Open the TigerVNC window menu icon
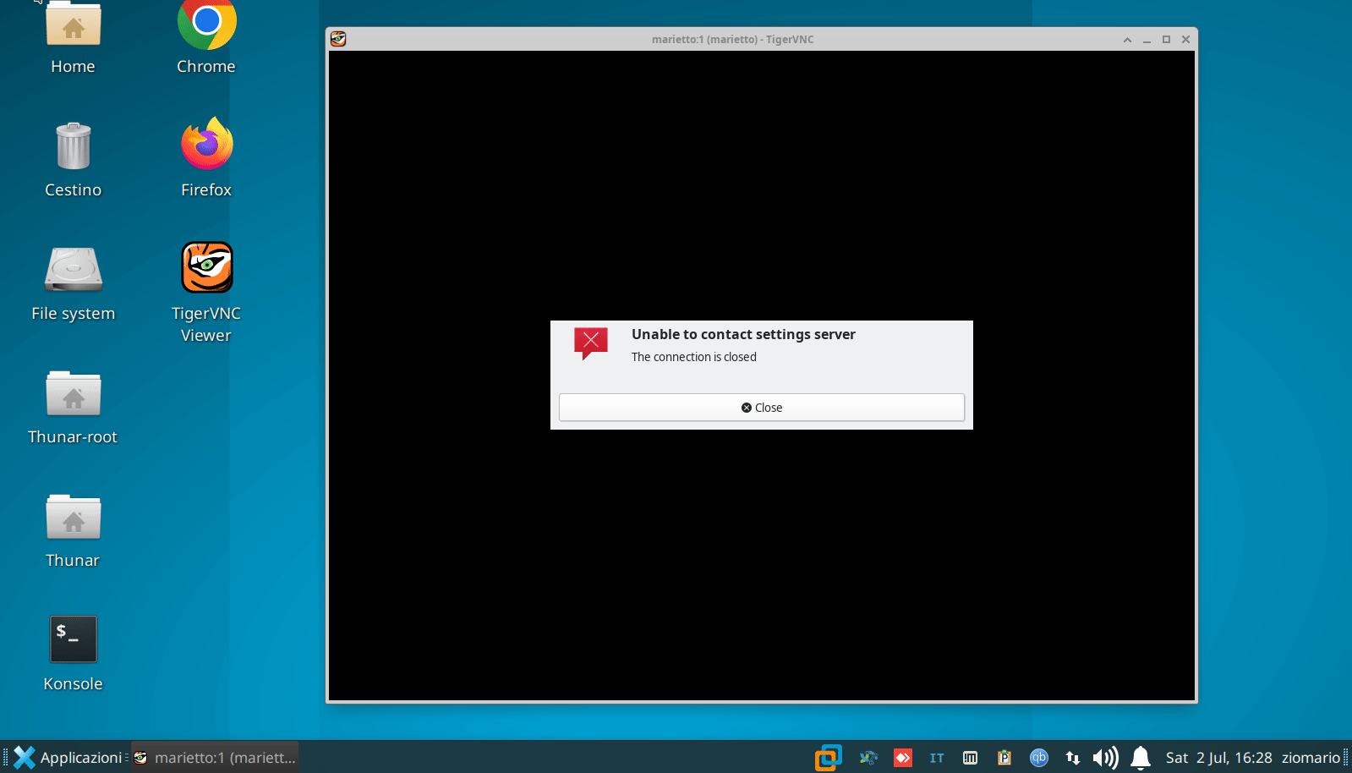 coord(338,39)
